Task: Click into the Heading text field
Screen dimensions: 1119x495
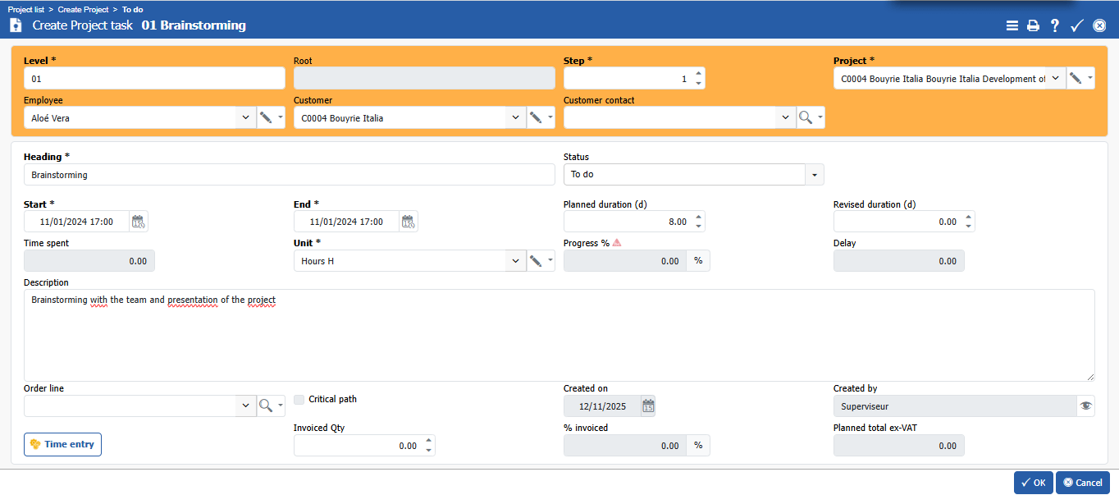Action: click(289, 175)
